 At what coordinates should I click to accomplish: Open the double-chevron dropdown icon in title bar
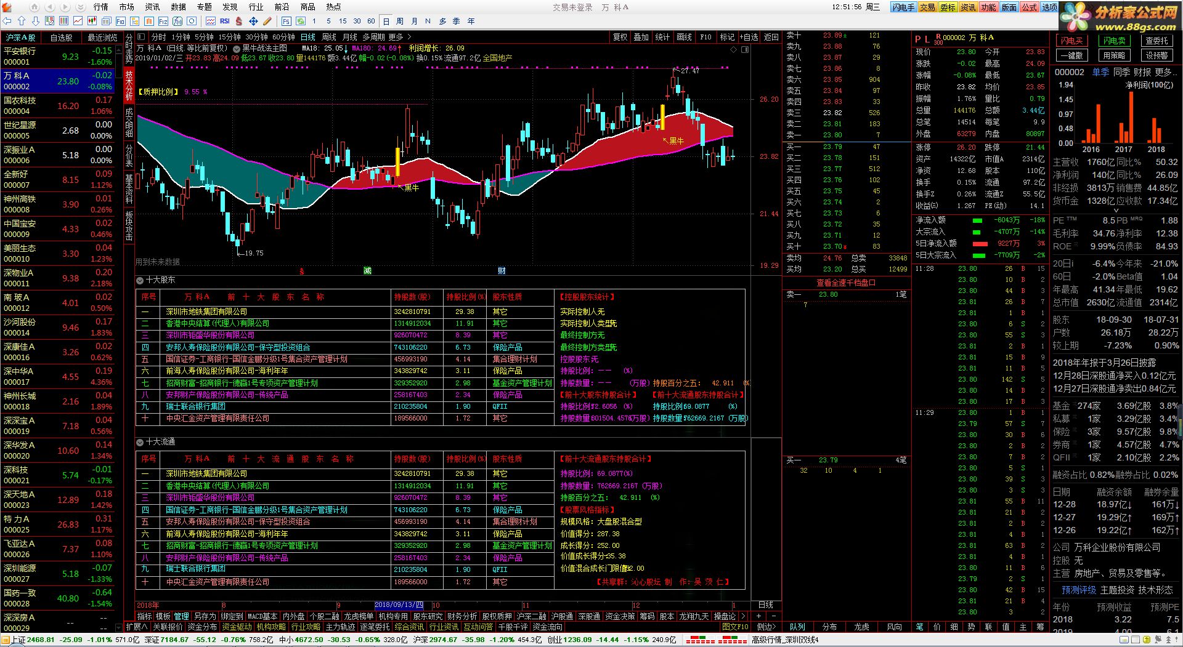(x=81, y=7)
